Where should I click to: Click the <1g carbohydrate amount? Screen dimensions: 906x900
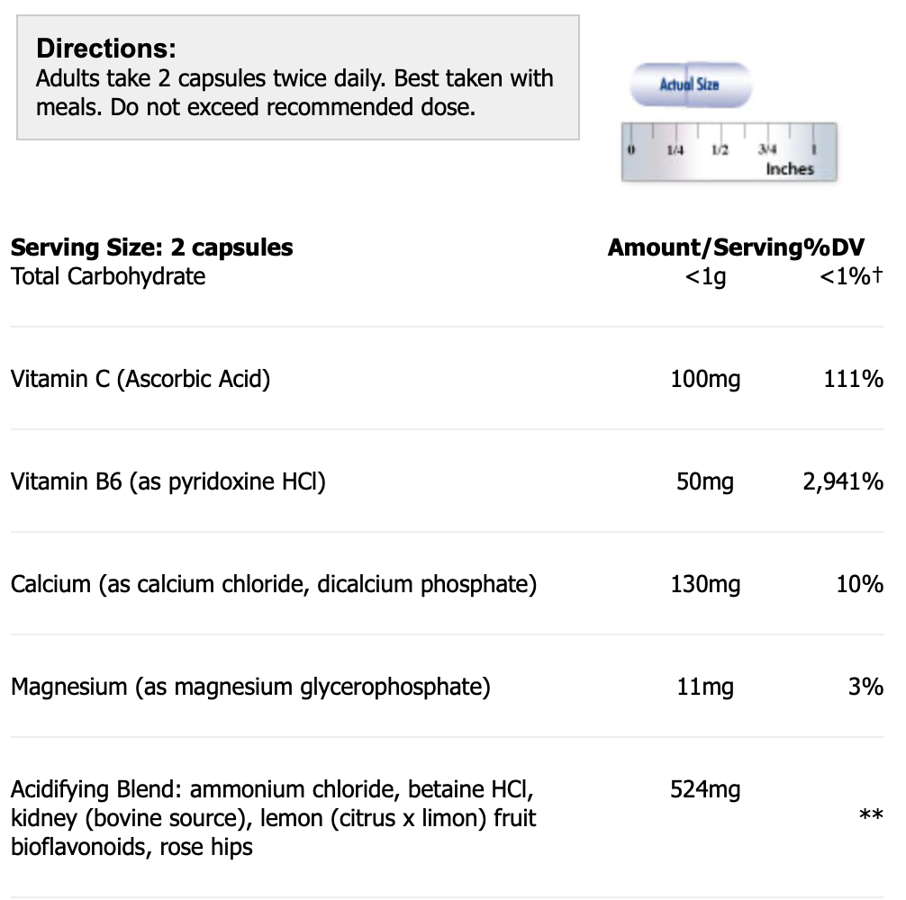point(705,277)
